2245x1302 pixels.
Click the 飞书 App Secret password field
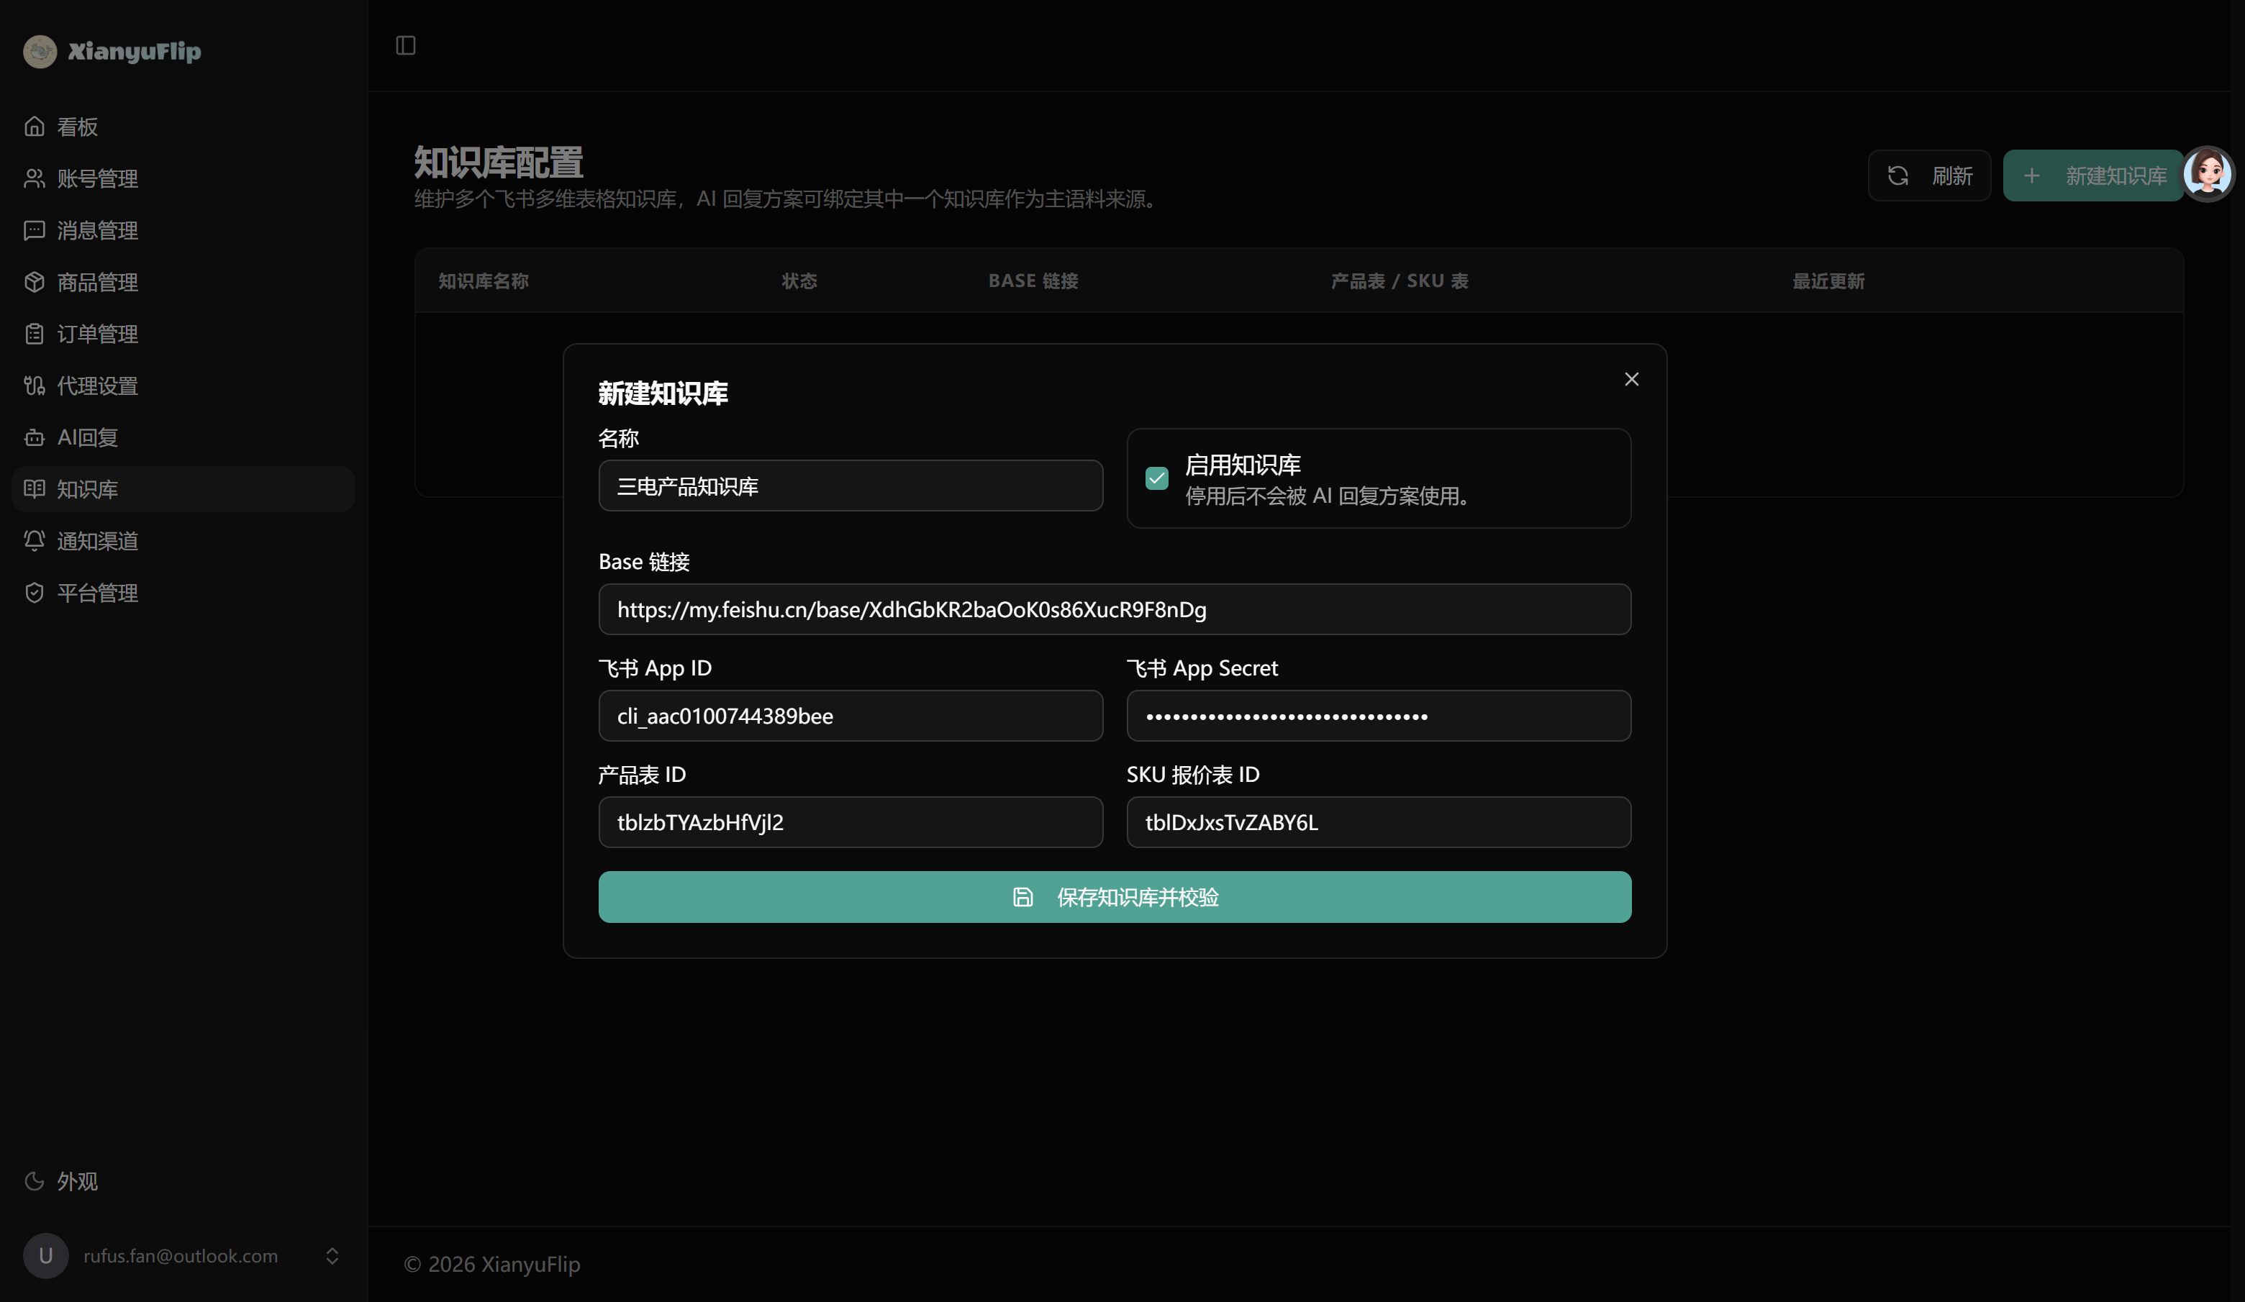click(1379, 716)
